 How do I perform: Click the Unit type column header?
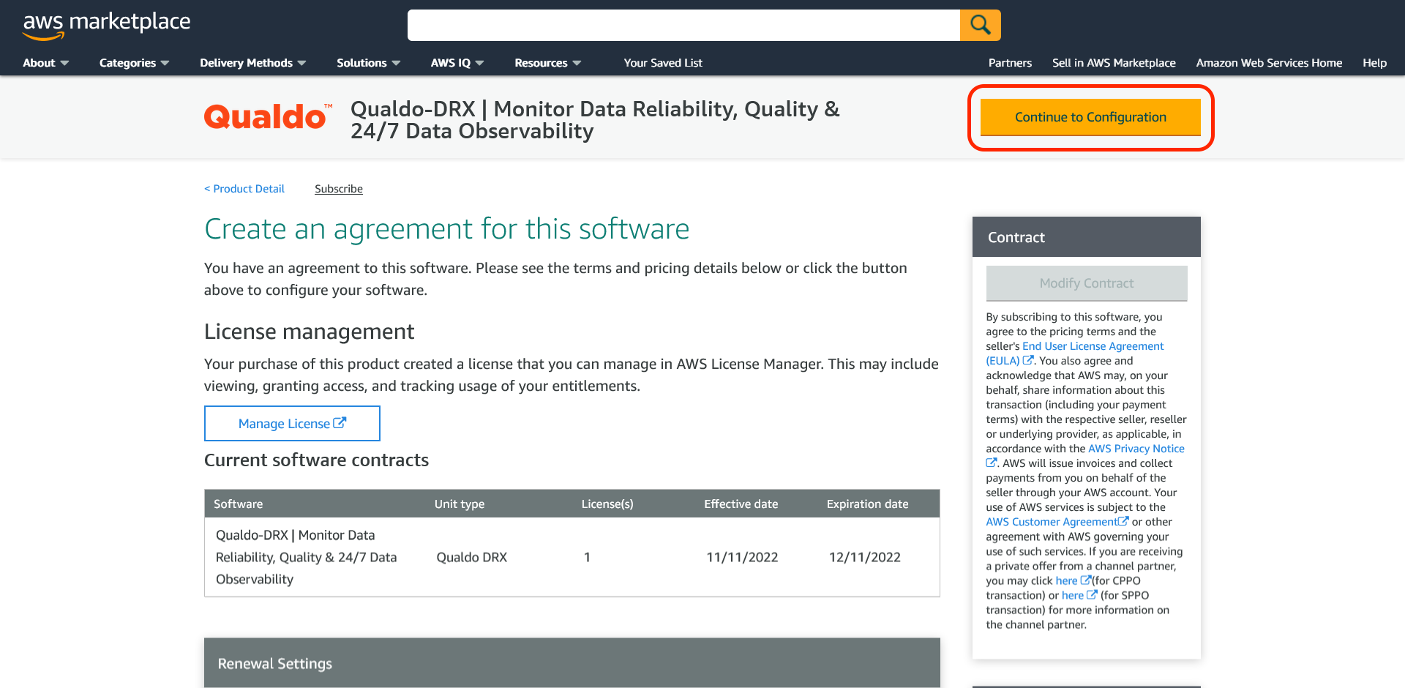point(460,504)
